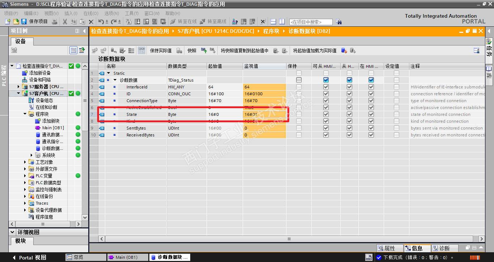Click the 快照 button
This screenshot has width=494, height=262.
pyautogui.click(x=192, y=51)
